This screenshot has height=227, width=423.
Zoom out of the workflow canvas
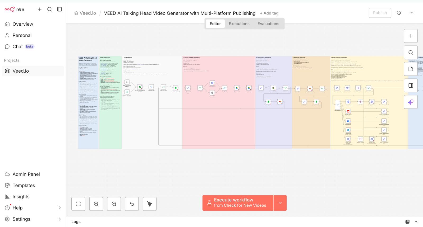114,204
